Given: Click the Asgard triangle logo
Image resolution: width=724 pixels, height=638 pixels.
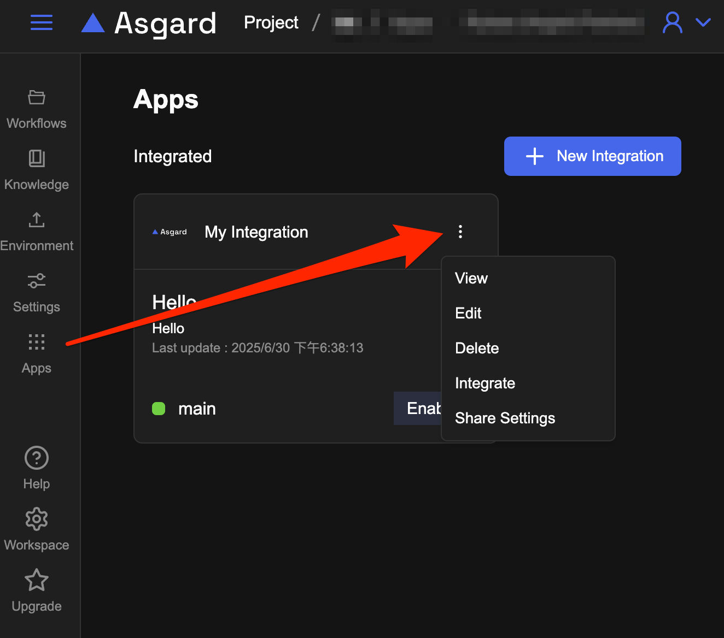Looking at the screenshot, I should point(93,23).
